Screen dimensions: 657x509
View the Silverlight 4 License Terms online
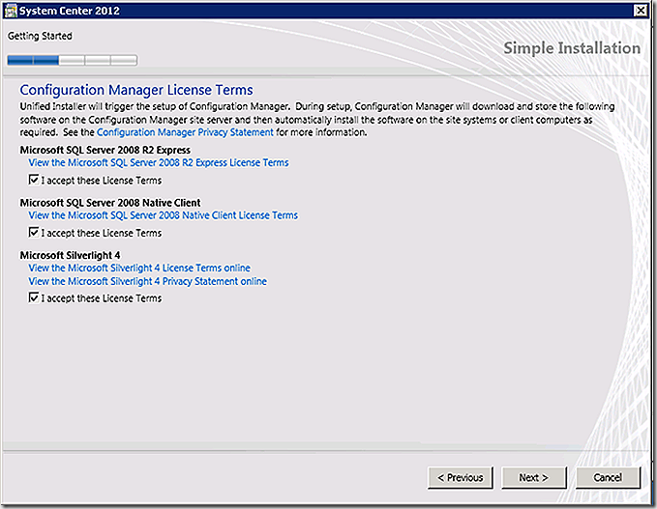click(139, 268)
